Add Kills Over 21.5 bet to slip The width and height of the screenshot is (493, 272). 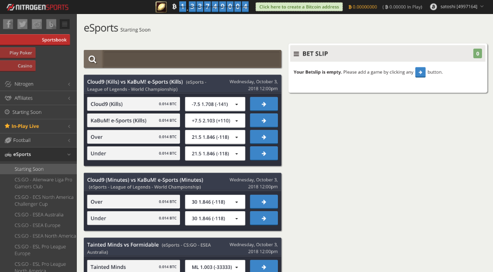click(x=264, y=137)
